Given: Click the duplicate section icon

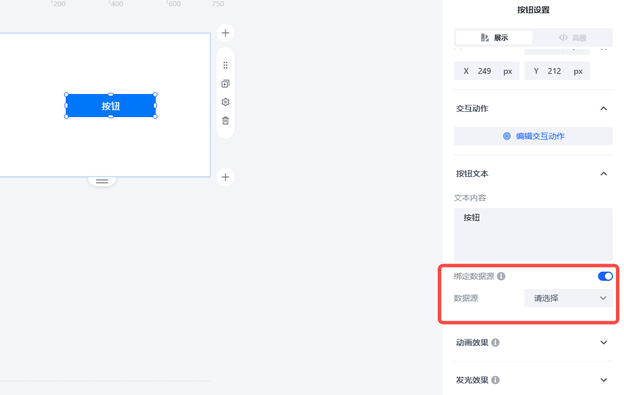Looking at the screenshot, I should (x=225, y=84).
